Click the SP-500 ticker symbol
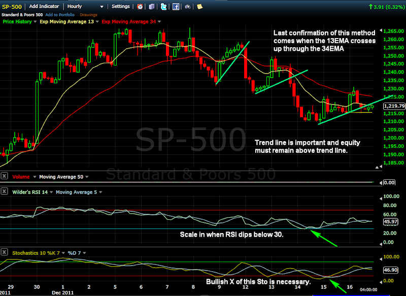Viewport: 406px width, 296px height. pos(12,7)
